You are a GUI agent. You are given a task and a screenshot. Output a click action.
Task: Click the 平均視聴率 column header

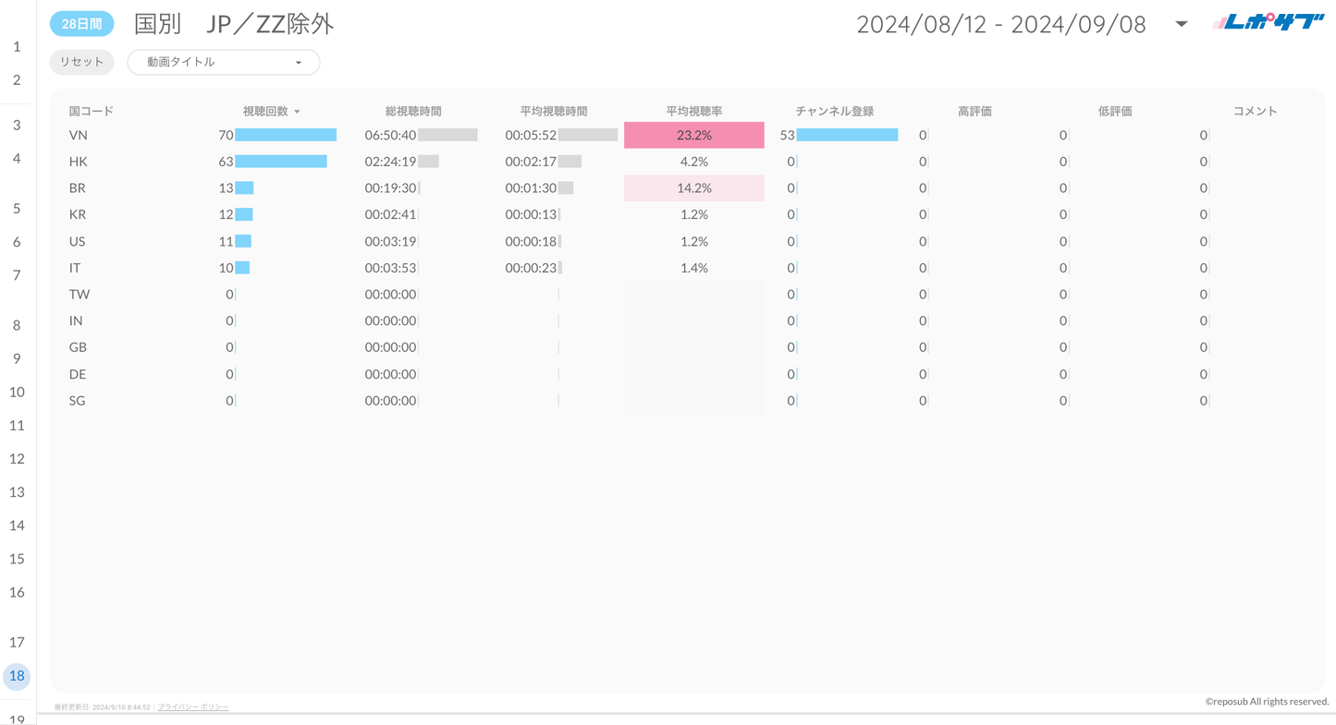pos(694,111)
